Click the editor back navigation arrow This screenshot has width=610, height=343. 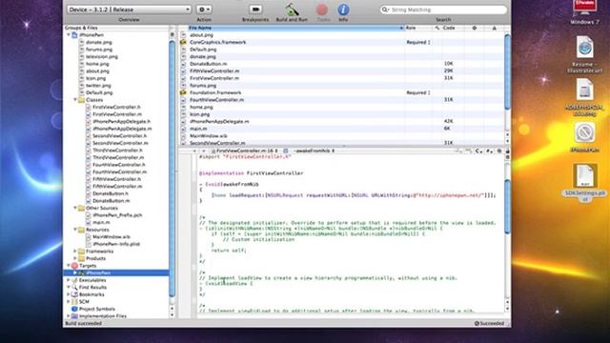click(194, 151)
